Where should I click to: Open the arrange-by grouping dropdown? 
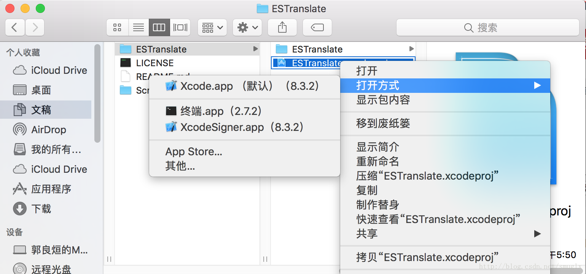tap(212, 27)
